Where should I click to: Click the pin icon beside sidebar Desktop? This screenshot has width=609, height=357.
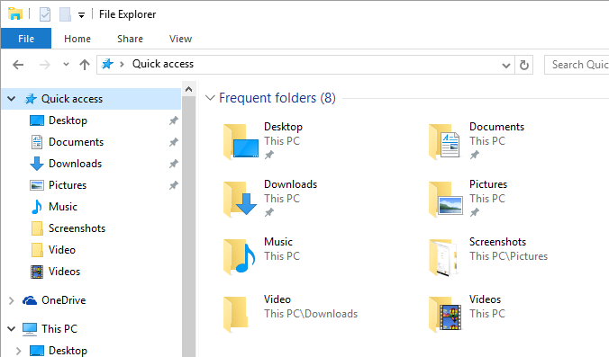point(174,120)
